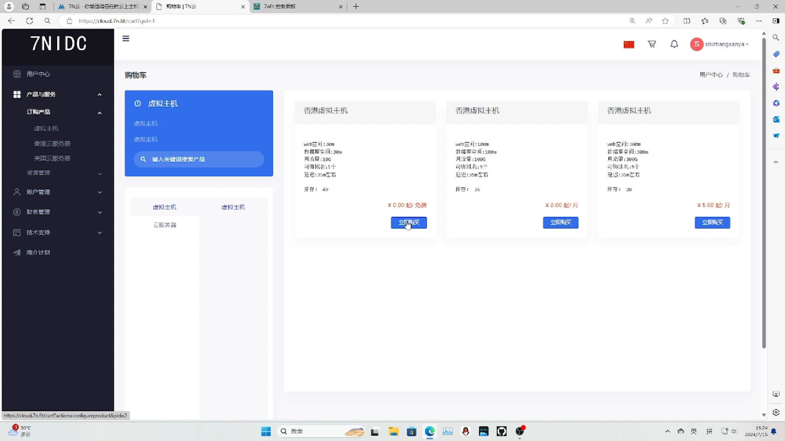Open File Explorer from the taskbar
Viewport: 785px width, 441px height.
pyautogui.click(x=393, y=431)
